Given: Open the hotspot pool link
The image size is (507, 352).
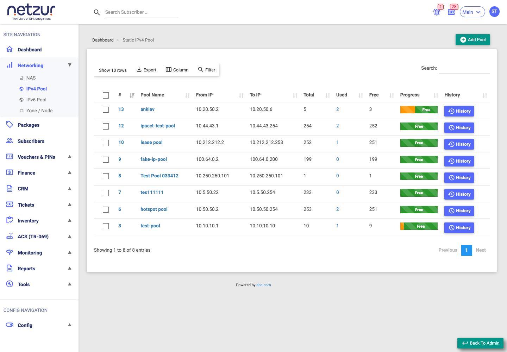Looking at the screenshot, I should pyautogui.click(x=154, y=209).
